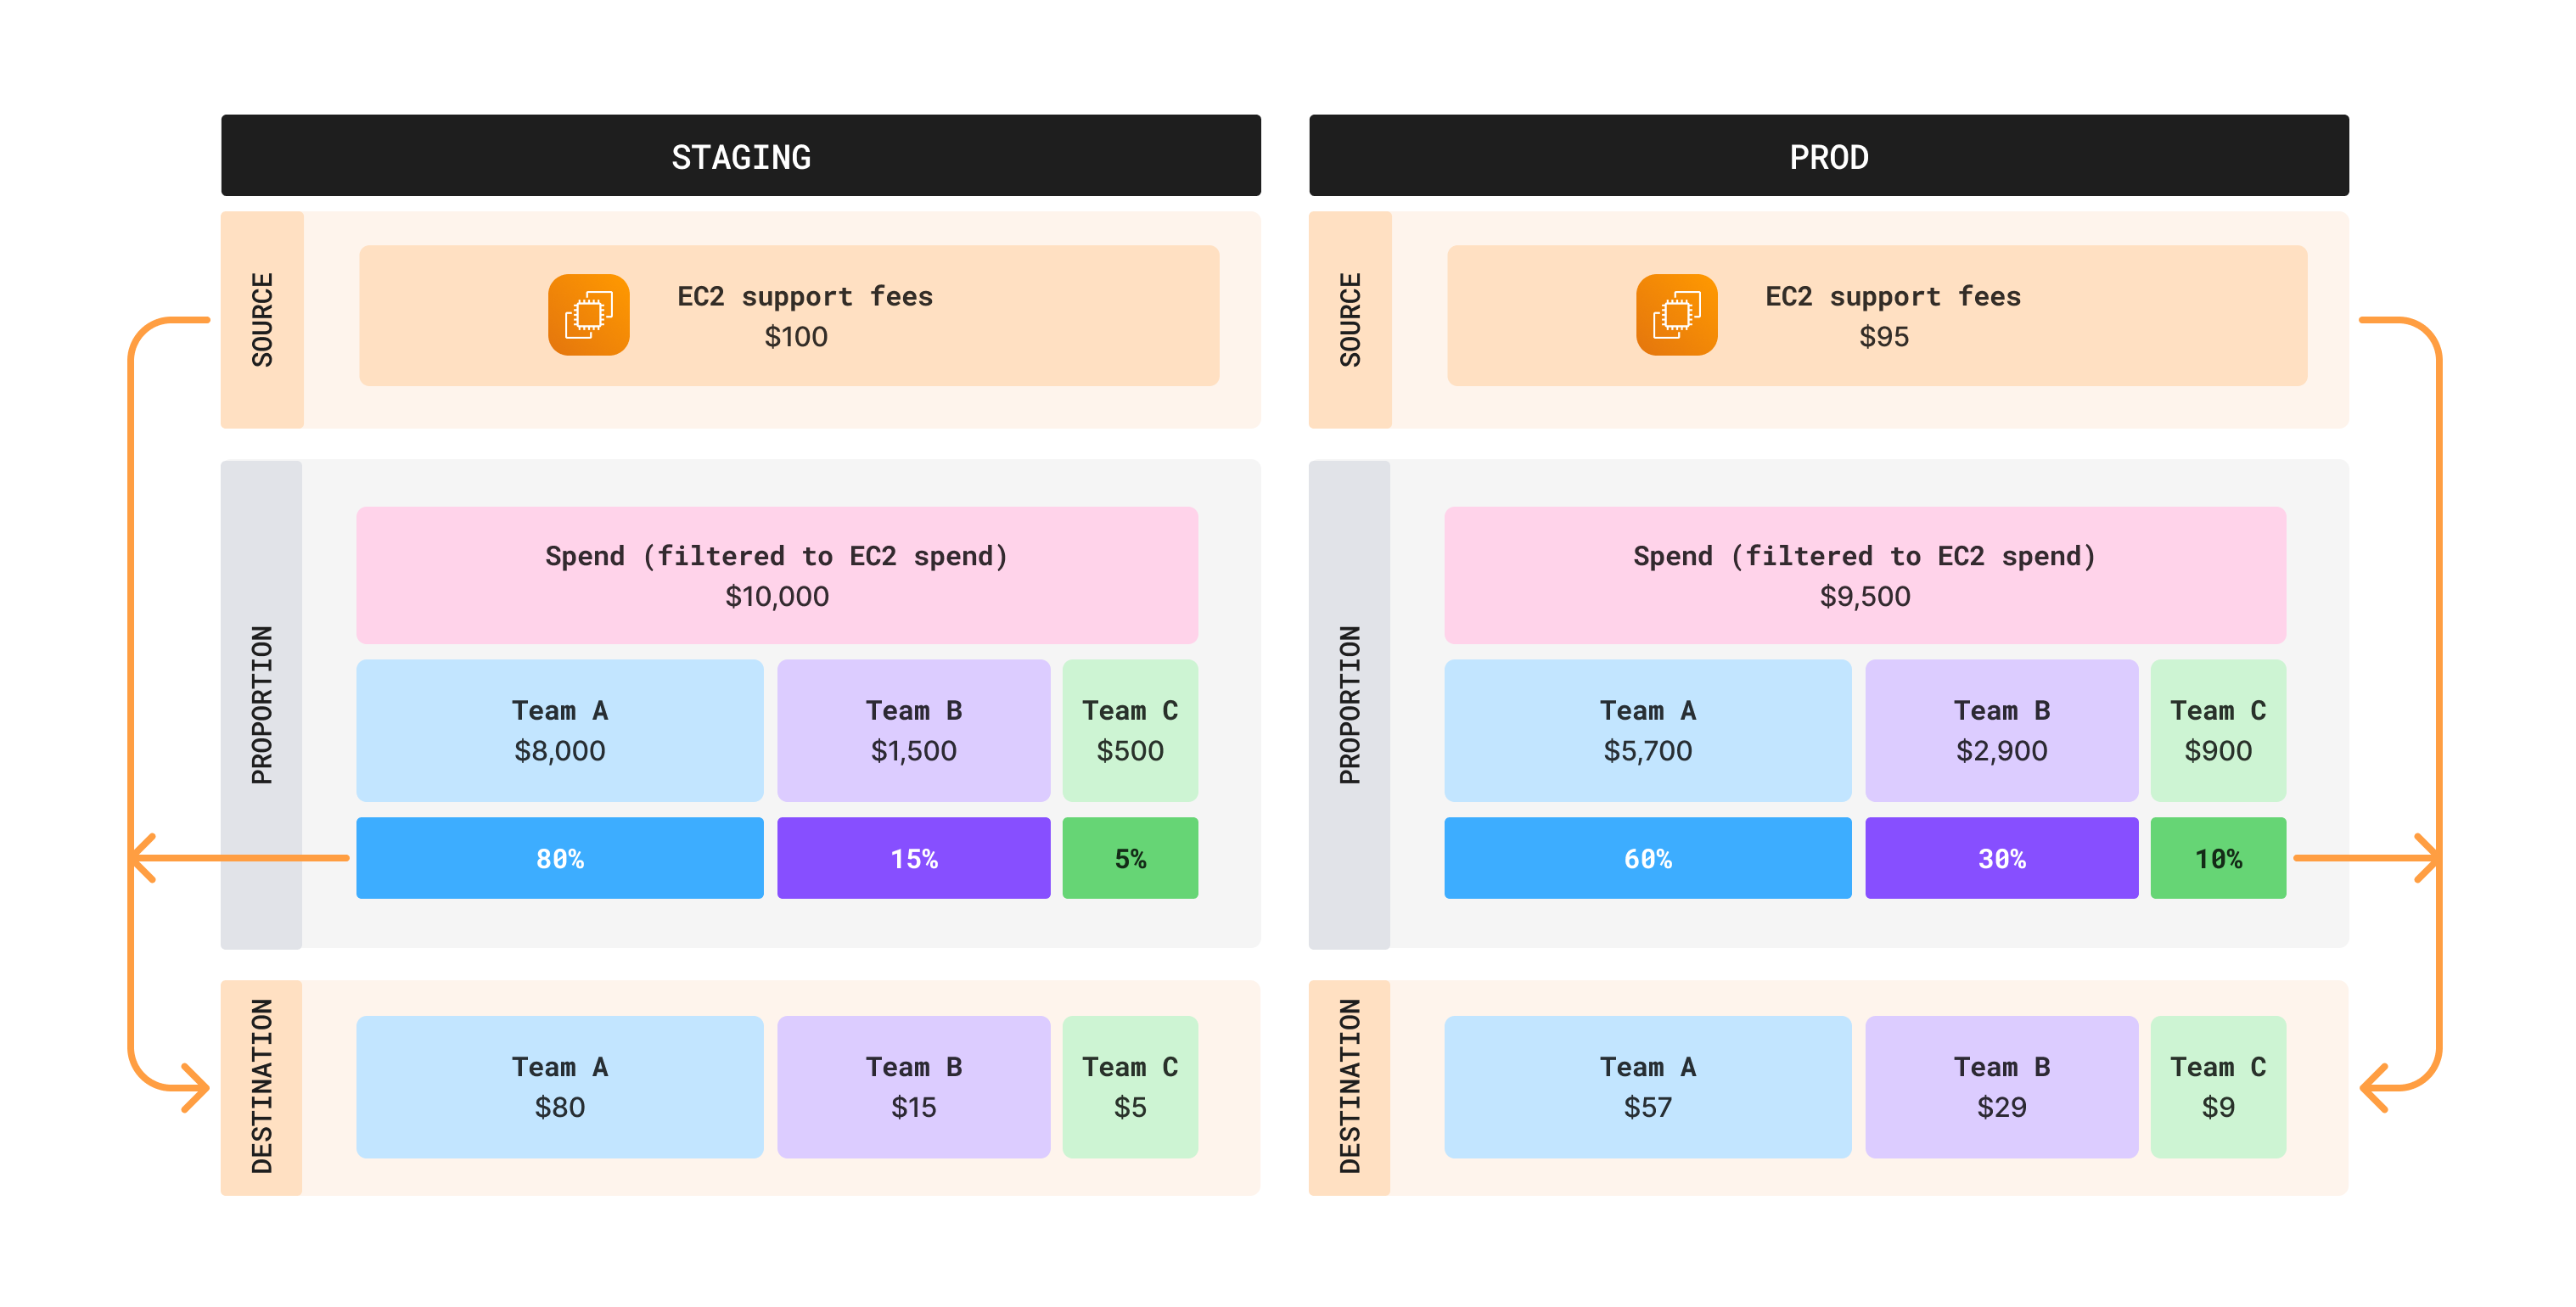The height and width of the screenshot is (1307, 2576).
Task: Click the Team A $80 destination box
Action: click(559, 1087)
